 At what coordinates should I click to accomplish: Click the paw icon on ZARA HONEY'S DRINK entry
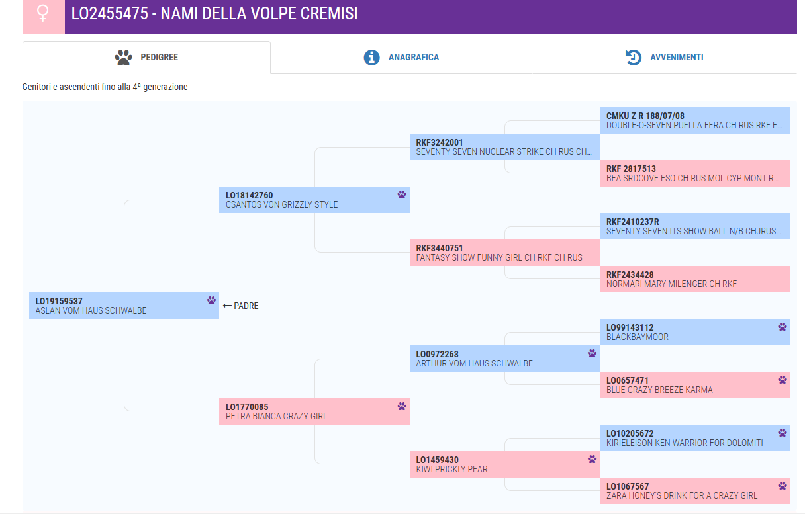[x=782, y=486]
